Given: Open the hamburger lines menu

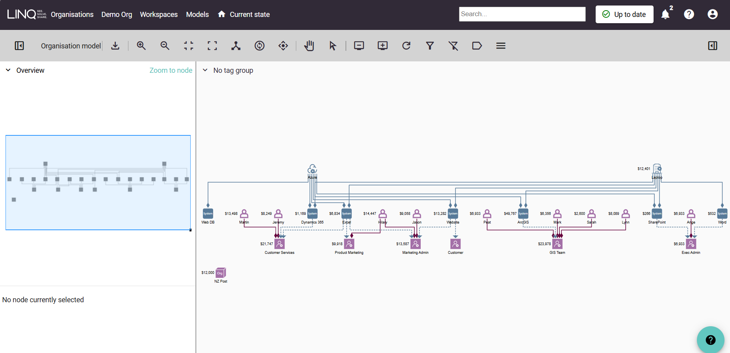Looking at the screenshot, I should pos(501,46).
